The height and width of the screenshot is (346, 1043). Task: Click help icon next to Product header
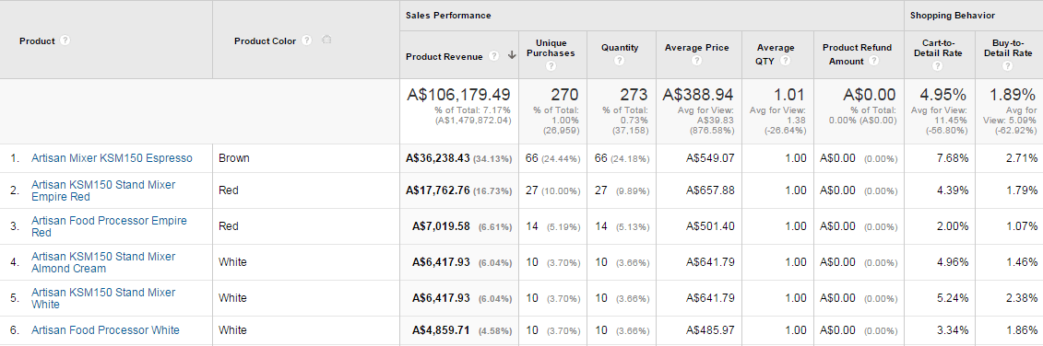[x=65, y=40]
